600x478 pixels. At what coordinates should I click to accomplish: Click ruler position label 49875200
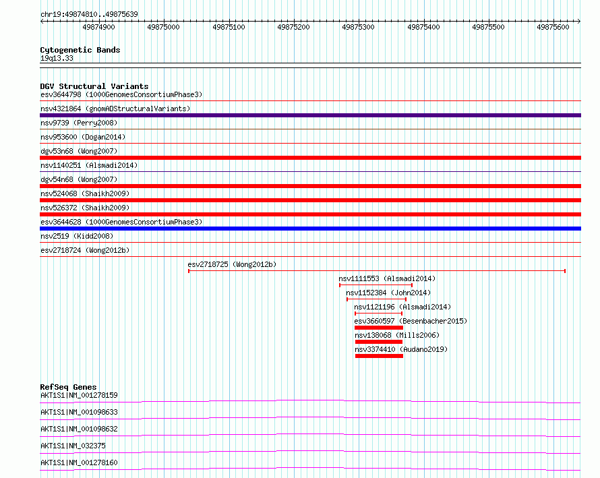click(293, 27)
